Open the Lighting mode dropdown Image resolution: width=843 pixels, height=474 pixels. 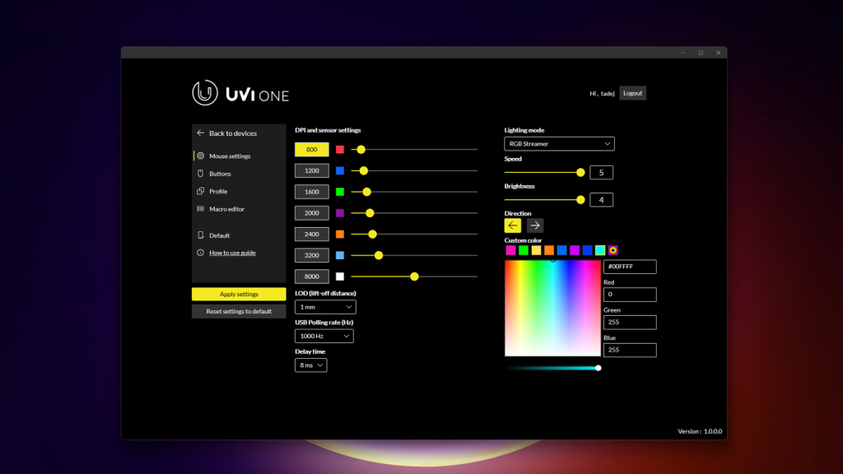click(x=559, y=143)
